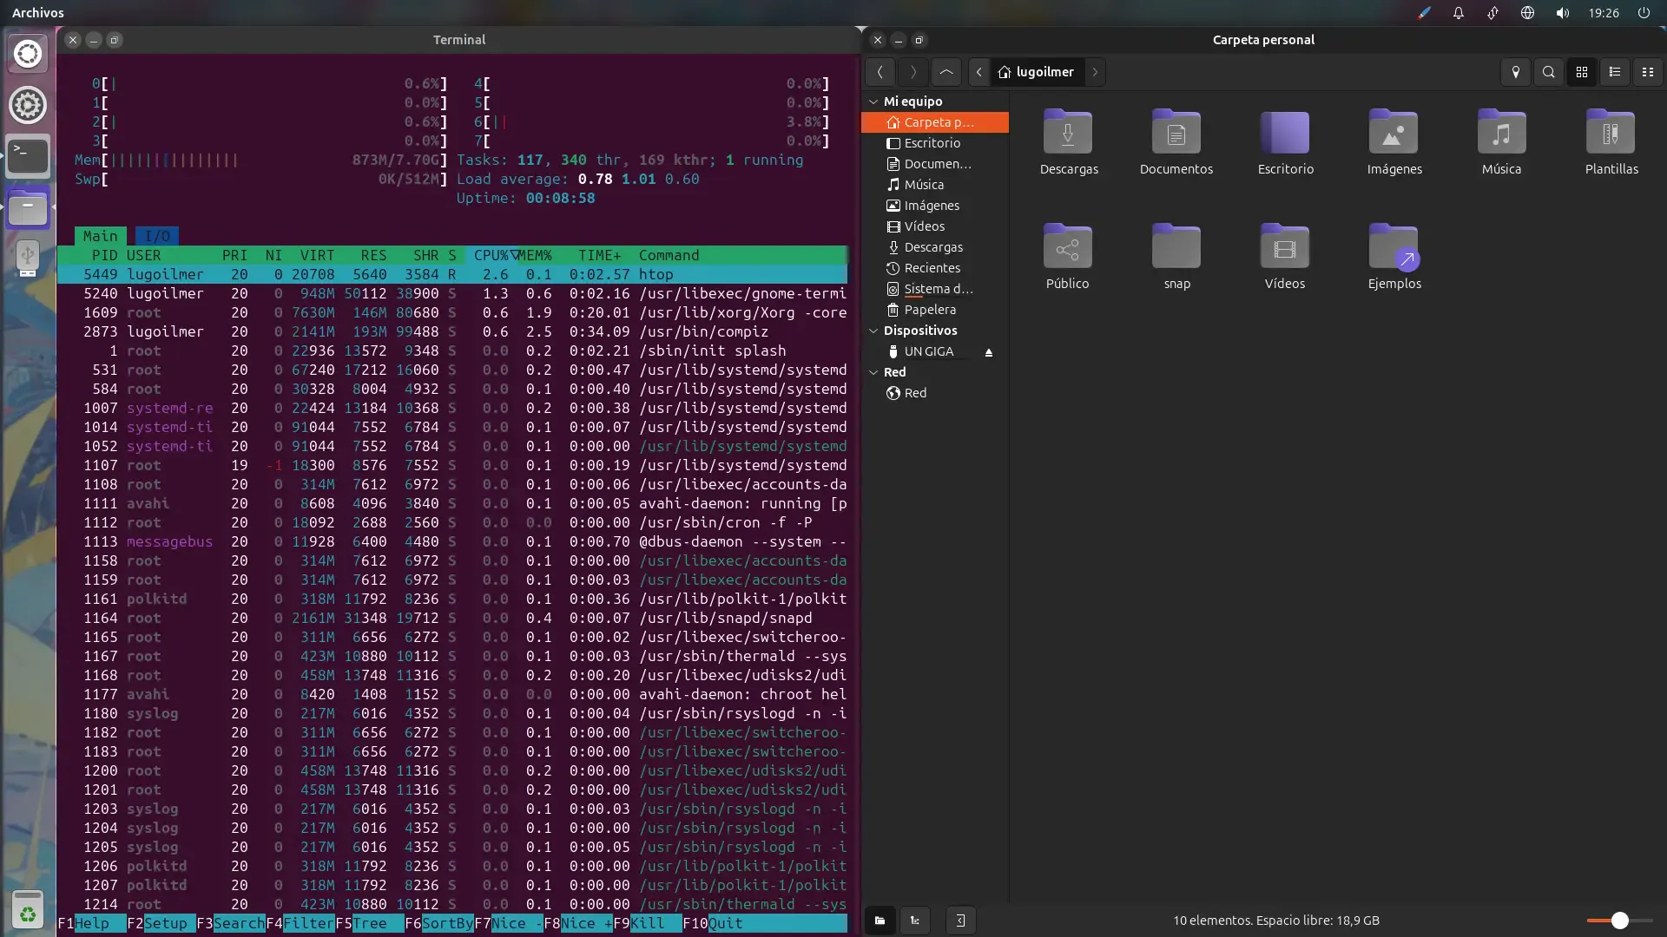
Task: Eject the UN GIGA drive
Action: point(990,351)
